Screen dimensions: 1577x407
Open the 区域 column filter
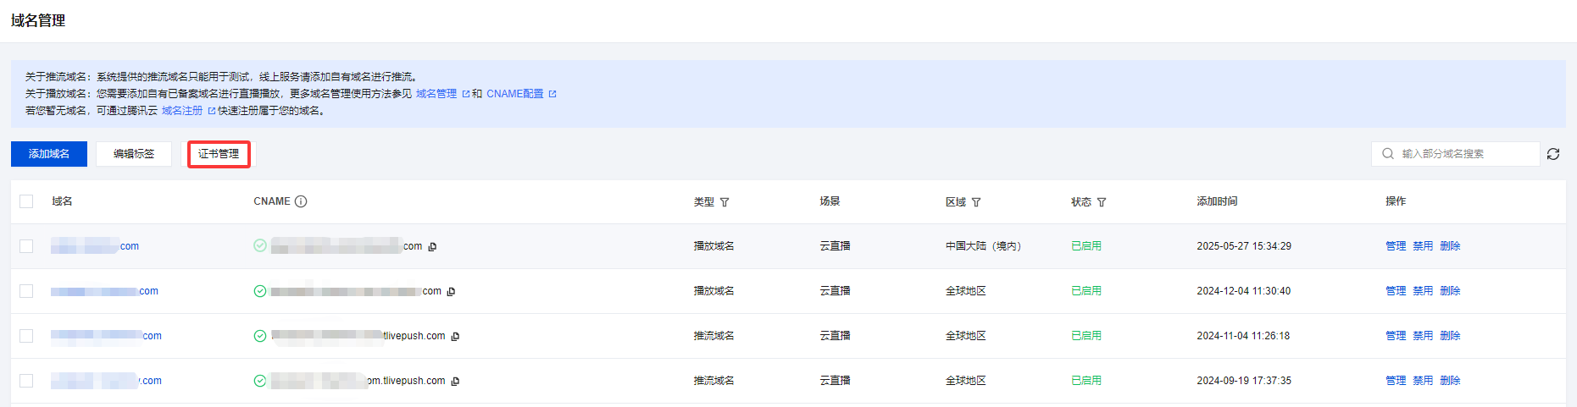(976, 202)
